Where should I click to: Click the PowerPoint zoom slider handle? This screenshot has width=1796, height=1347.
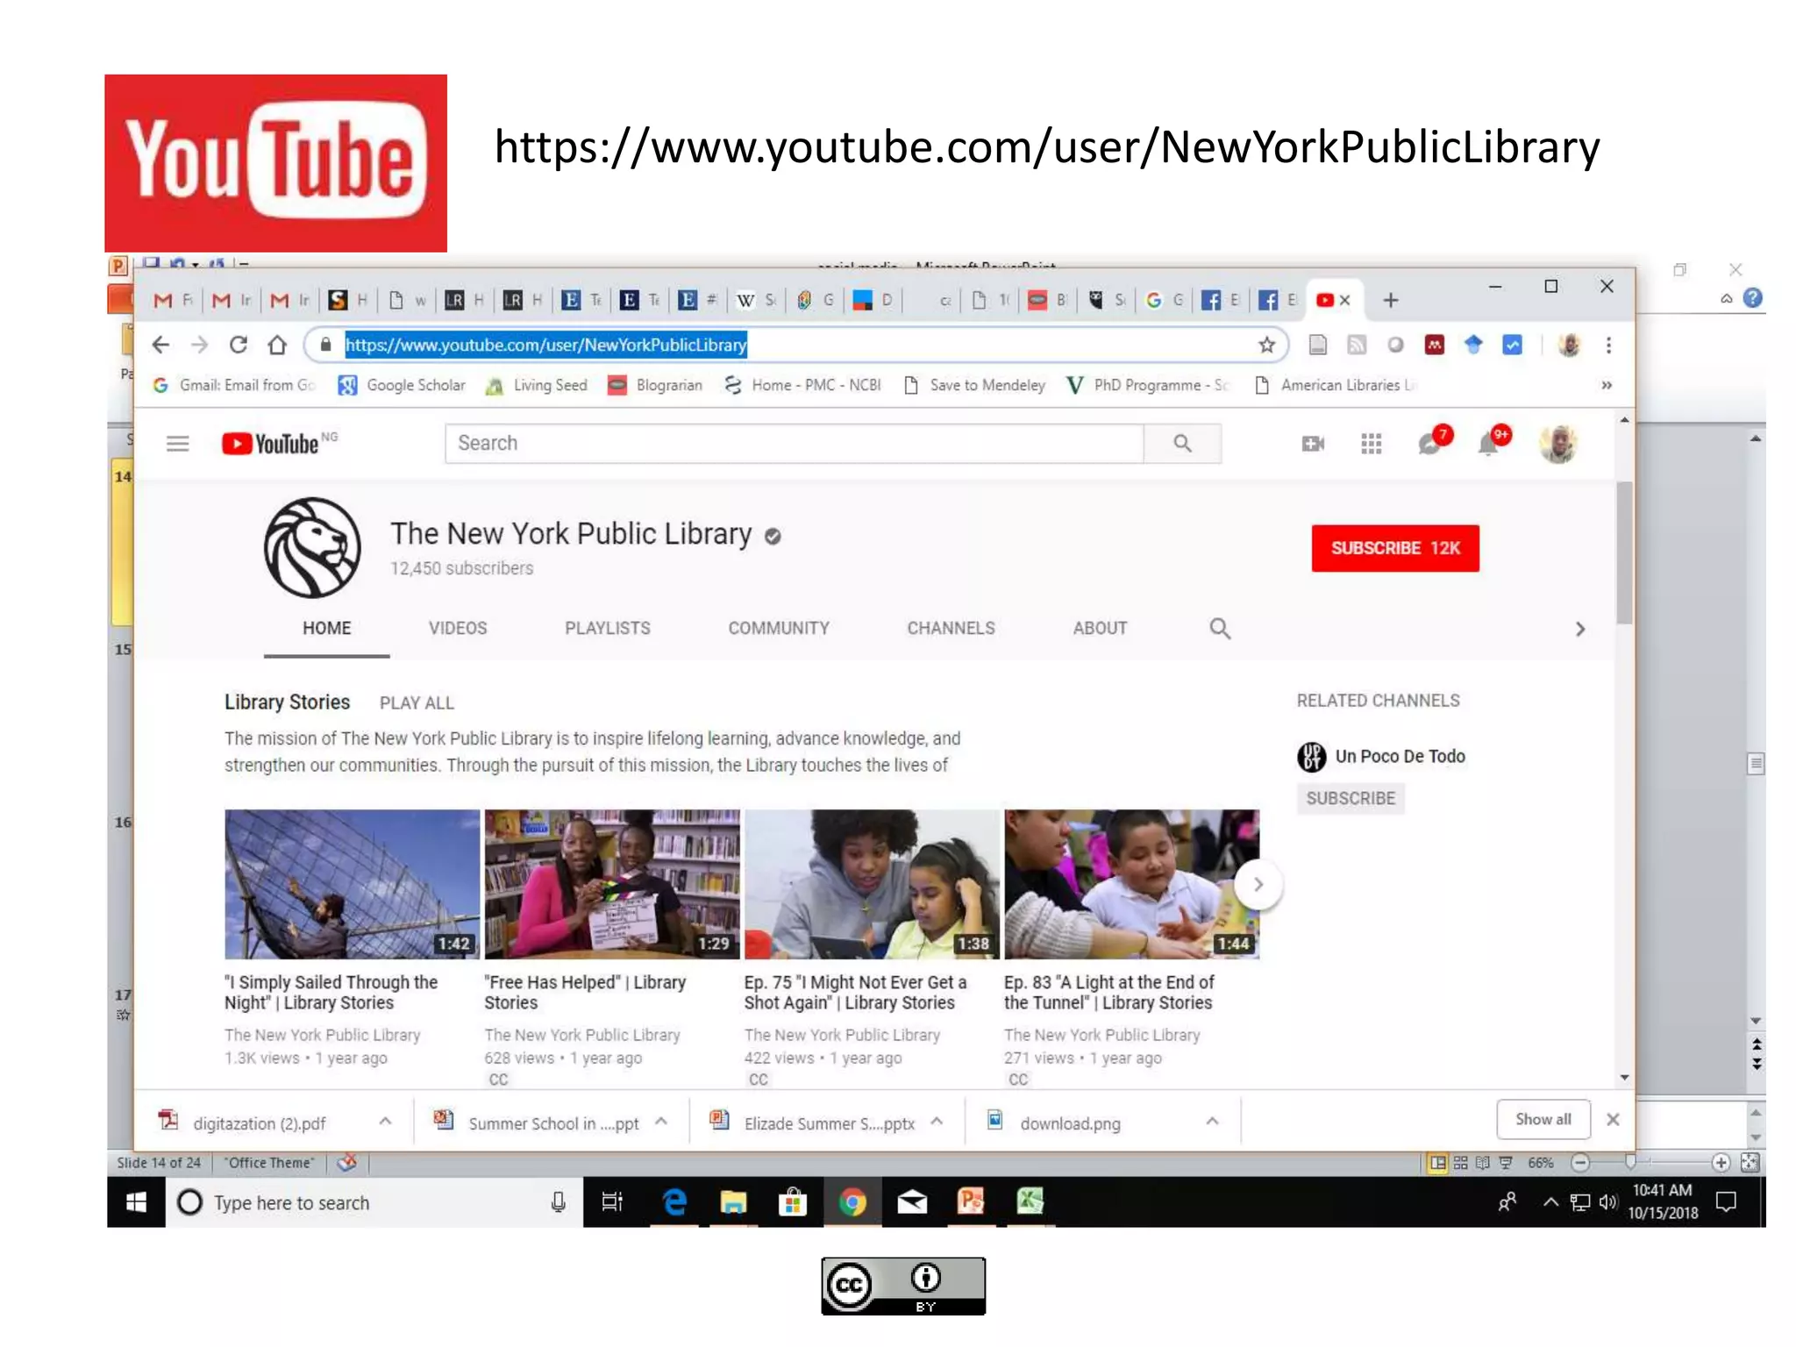point(1630,1163)
